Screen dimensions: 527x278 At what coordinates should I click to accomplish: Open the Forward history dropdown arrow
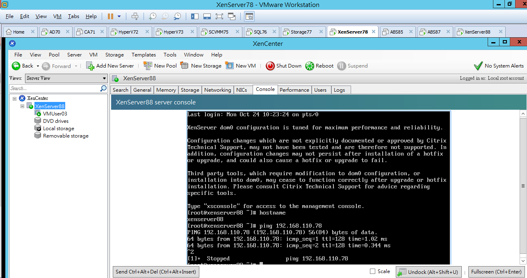point(75,66)
